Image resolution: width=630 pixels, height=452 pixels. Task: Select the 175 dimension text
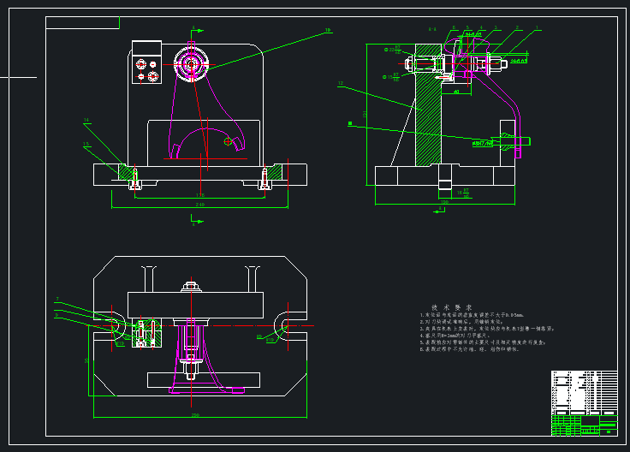coord(200,195)
